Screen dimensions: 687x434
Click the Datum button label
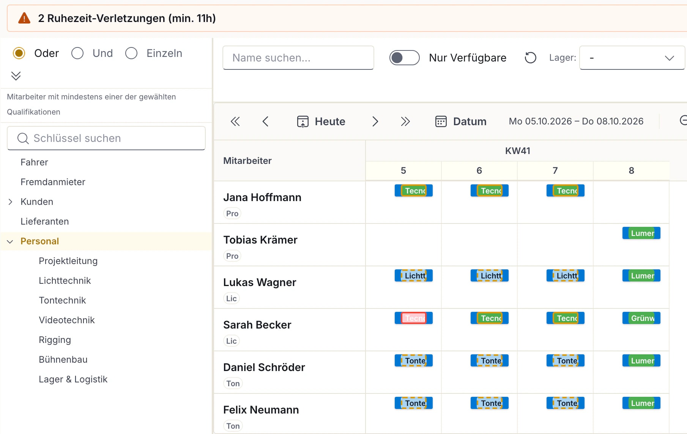470,121
